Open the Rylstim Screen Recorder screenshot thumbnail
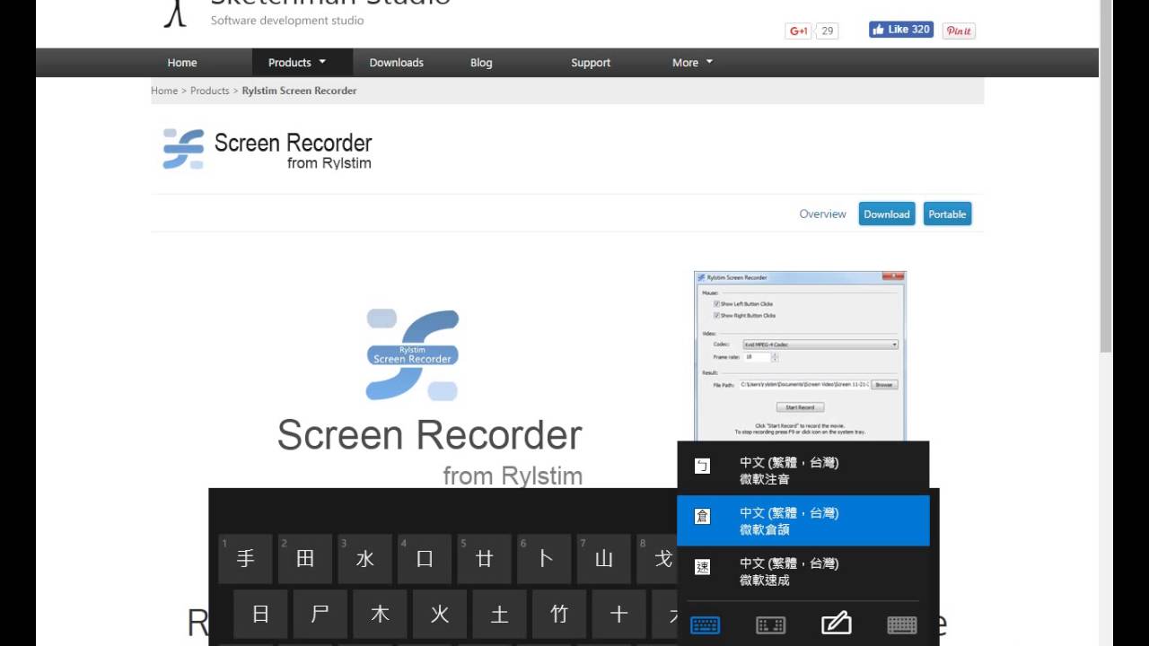The width and height of the screenshot is (1149, 646). point(800,355)
